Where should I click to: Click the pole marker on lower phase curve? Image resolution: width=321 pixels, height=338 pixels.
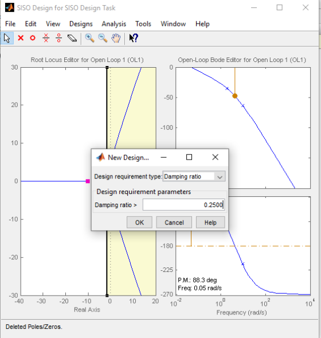point(243,263)
